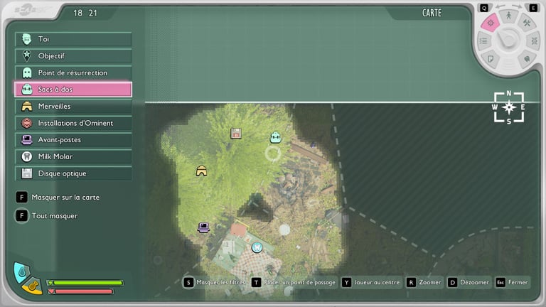Select the Avant-postes filter row
Viewport: 546px width, 307px height.
click(73, 140)
